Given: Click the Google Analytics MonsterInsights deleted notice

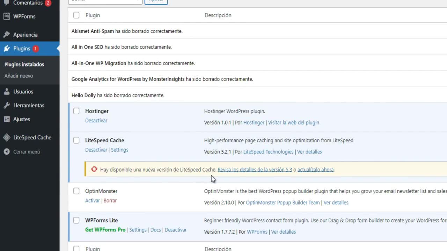Looking at the screenshot, I should pos(162,79).
